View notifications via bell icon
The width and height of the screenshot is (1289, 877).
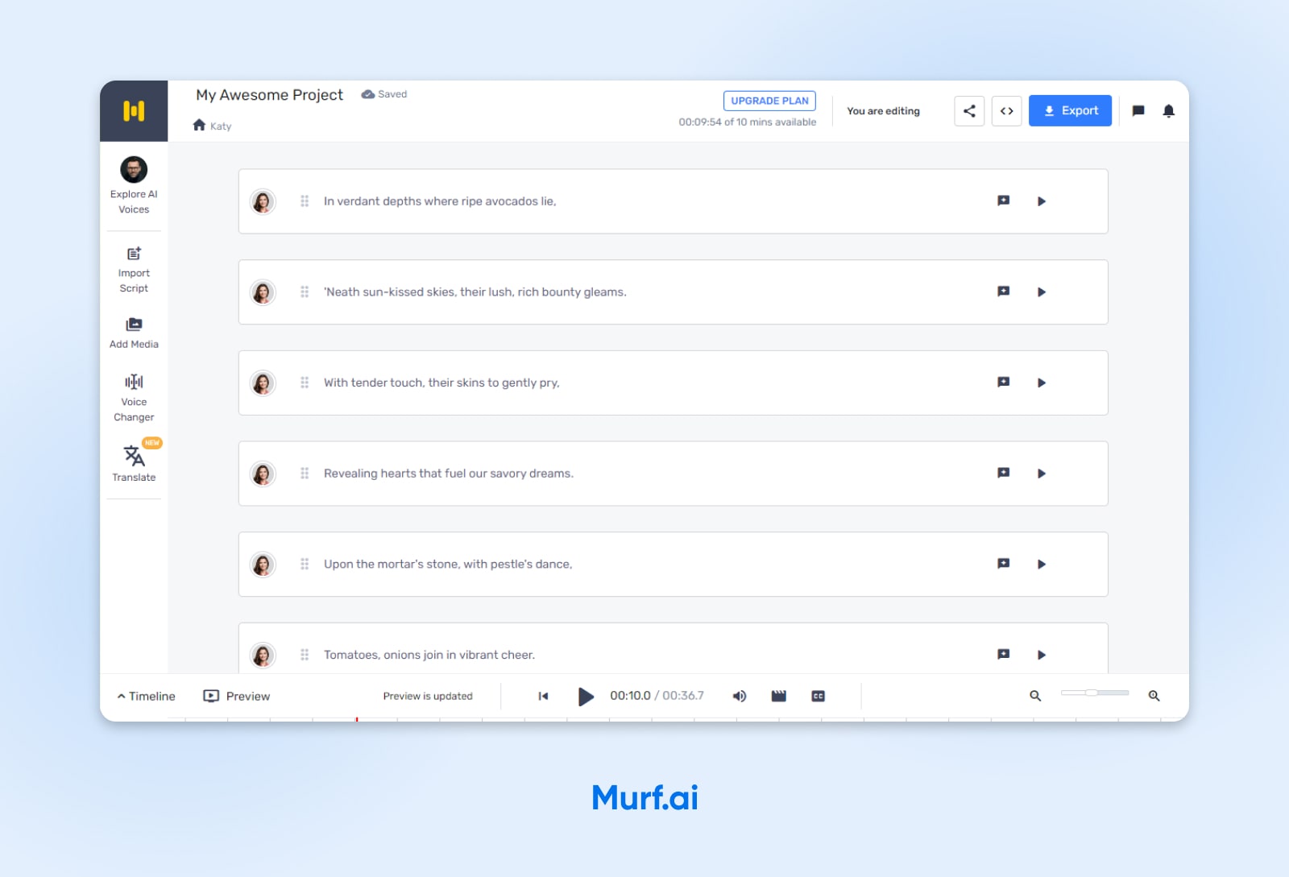[x=1168, y=111]
